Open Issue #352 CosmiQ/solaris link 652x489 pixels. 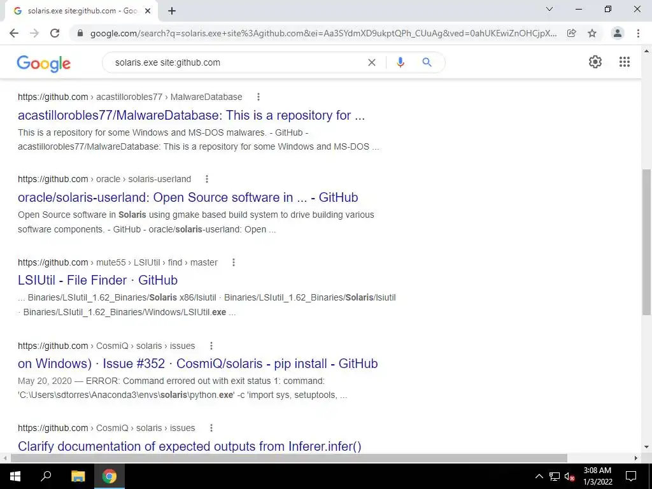pos(198,364)
